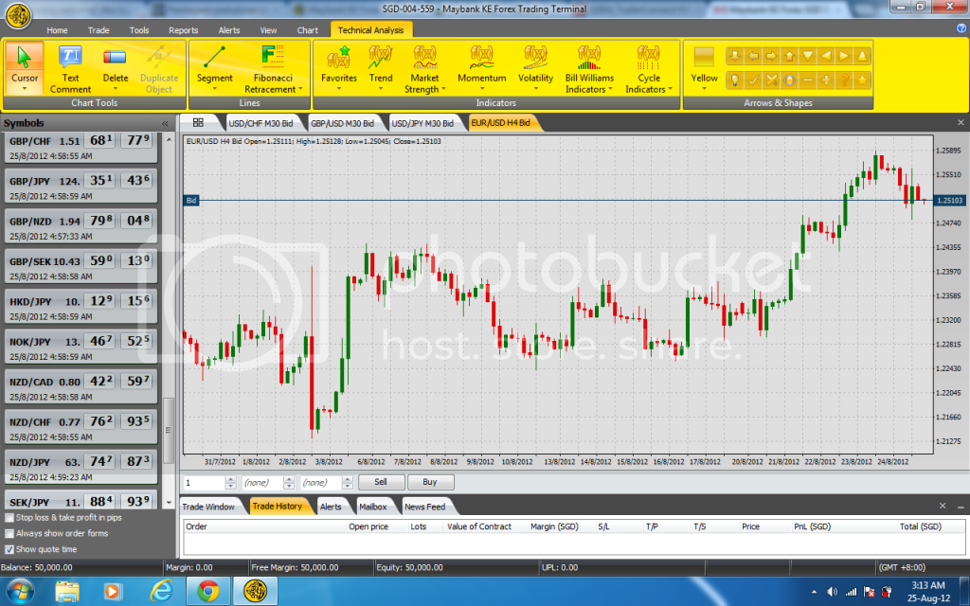Insert an up arrow shape
Viewport: 970px width, 606px height.
[789, 56]
